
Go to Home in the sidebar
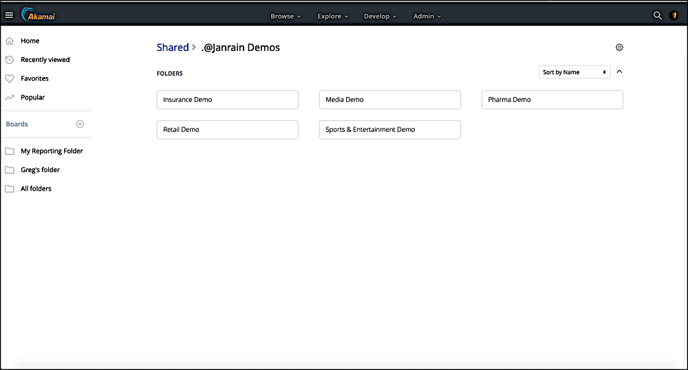tap(30, 41)
